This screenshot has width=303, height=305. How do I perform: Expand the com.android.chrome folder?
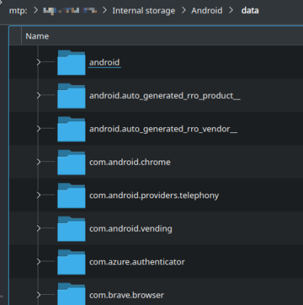click(38, 162)
